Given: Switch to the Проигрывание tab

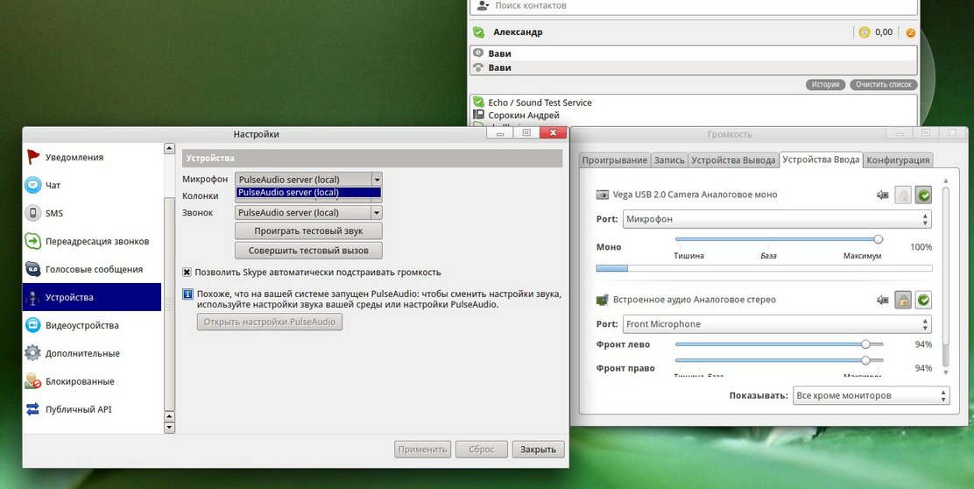Looking at the screenshot, I should [x=614, y=160].
